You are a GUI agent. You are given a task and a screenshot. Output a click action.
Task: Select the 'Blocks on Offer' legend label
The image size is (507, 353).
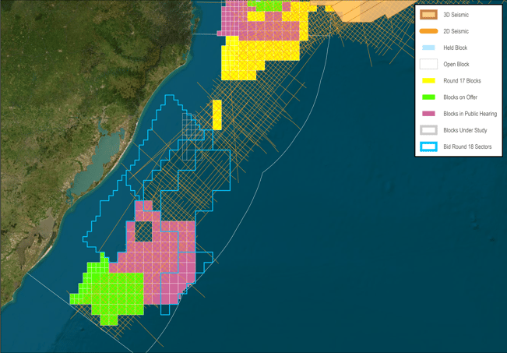point(460,97)
